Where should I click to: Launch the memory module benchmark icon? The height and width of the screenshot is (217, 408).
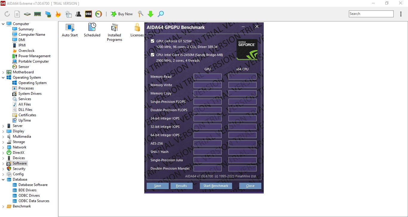point(37,14)
